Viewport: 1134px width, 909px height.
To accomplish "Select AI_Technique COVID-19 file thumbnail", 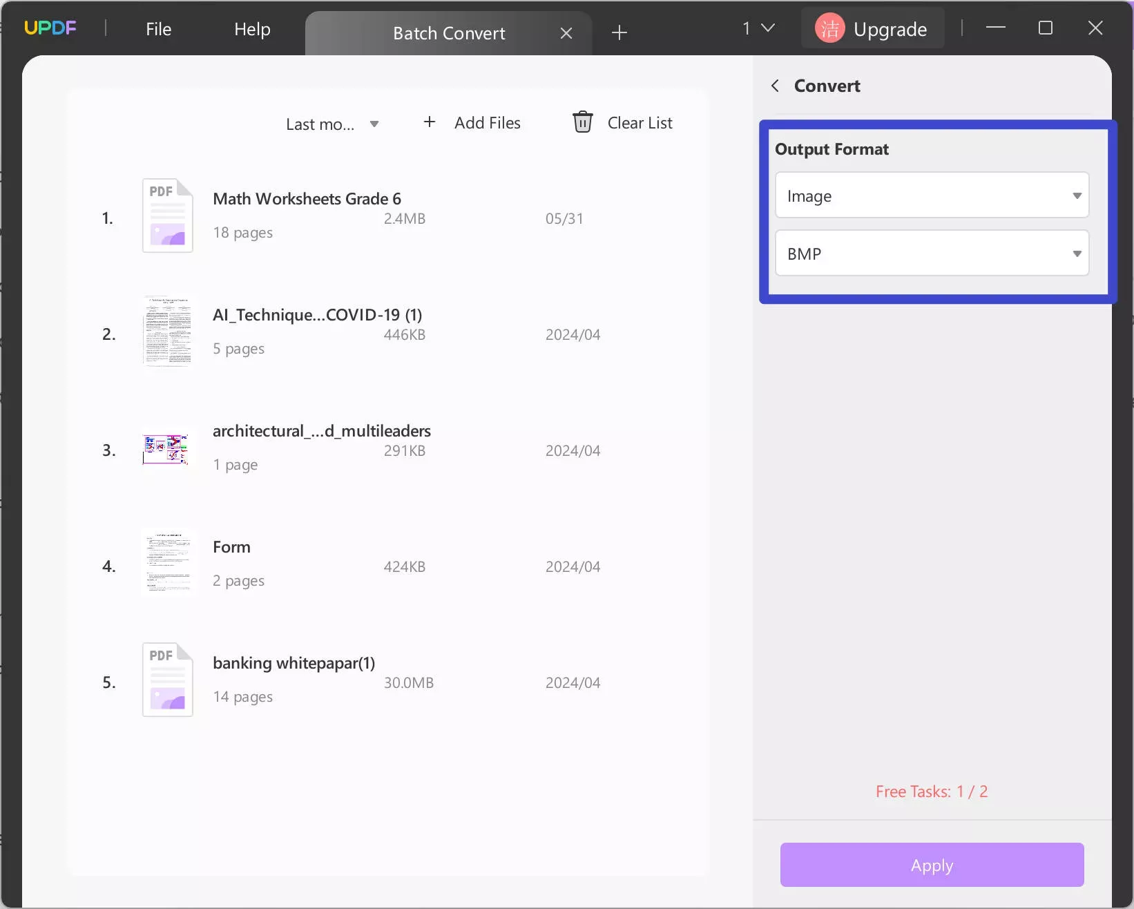I will pos(167,332).
